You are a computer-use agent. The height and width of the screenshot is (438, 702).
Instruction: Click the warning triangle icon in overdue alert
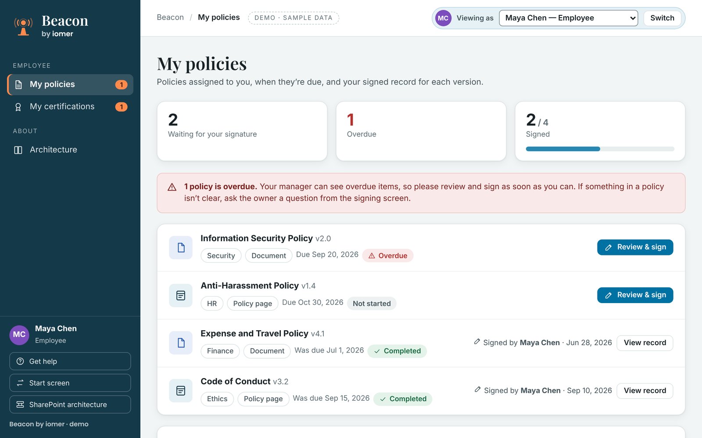(x=172, y=187)
